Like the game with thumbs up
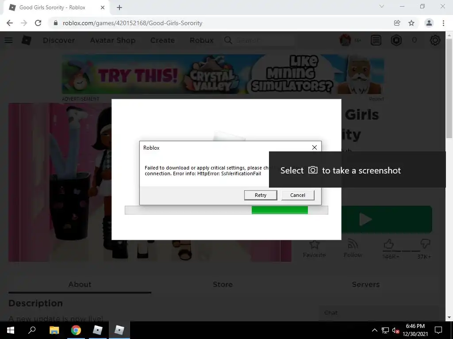 pos(389,245)
